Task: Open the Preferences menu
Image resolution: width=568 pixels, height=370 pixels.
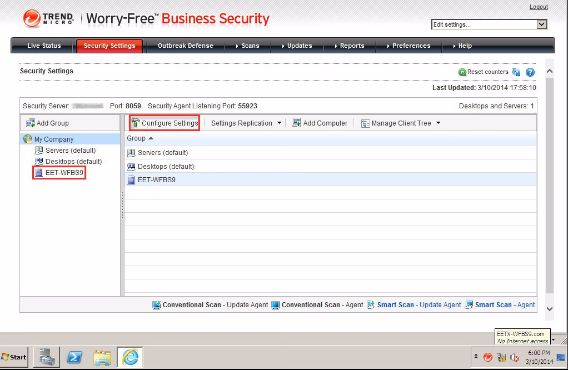Action: [408, 46]
